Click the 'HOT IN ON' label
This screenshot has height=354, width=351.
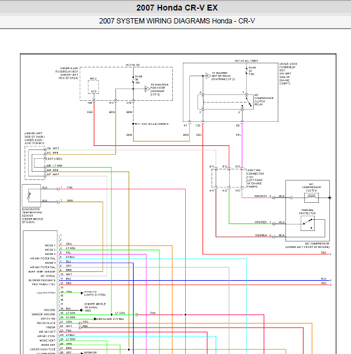point(133,65)
